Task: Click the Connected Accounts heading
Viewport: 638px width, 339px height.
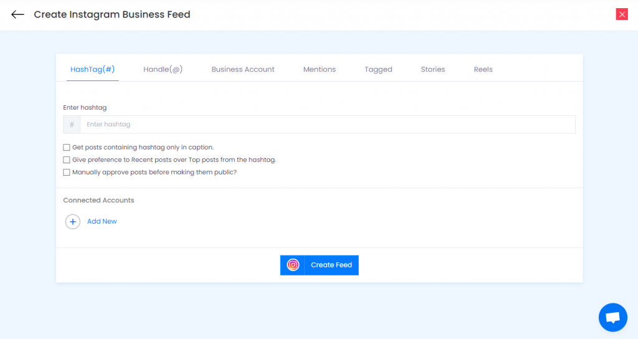Action: tap(98, 200)
